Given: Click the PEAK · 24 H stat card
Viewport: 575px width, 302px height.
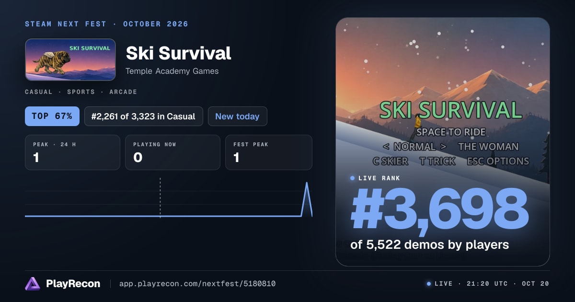Looking at the screenshot, I should click(72, 152).
